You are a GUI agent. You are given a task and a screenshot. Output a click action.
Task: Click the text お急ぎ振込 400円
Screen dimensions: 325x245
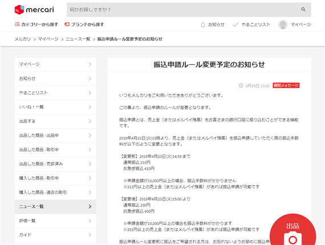click(x=139, y=211)
